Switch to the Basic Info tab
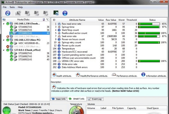The width and height of the screenshot is (169, 114). 59,99
